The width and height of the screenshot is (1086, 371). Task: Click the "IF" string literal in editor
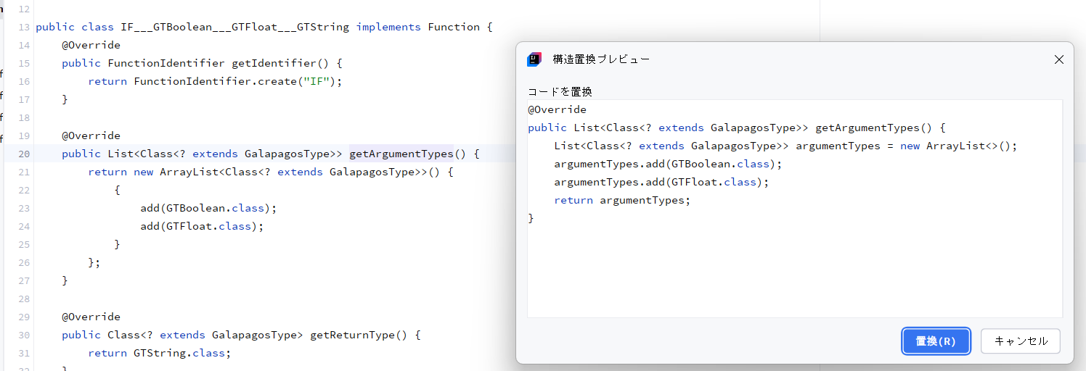pos(317,81)
